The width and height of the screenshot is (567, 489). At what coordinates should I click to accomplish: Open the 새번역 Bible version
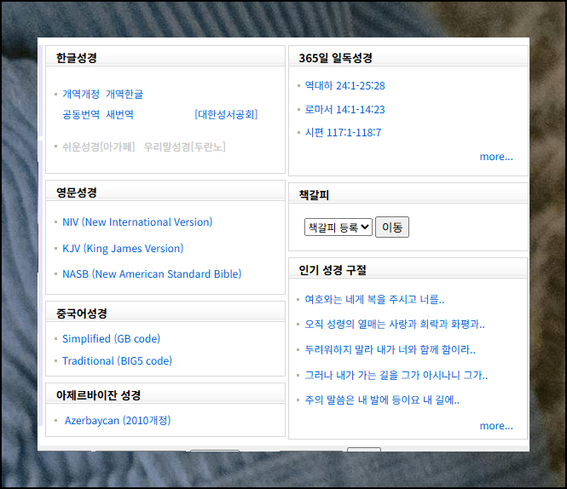coord(119,114)
